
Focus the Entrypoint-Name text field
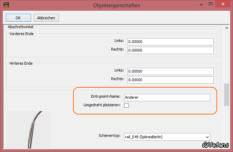pos(167,97)
